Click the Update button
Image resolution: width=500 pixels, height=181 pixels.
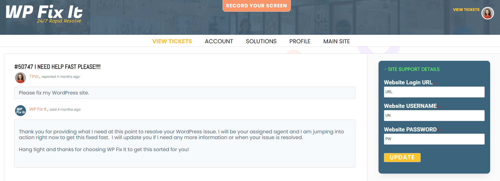[x=402, y=157]
